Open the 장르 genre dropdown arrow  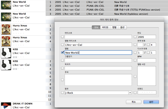pos(130,93)
